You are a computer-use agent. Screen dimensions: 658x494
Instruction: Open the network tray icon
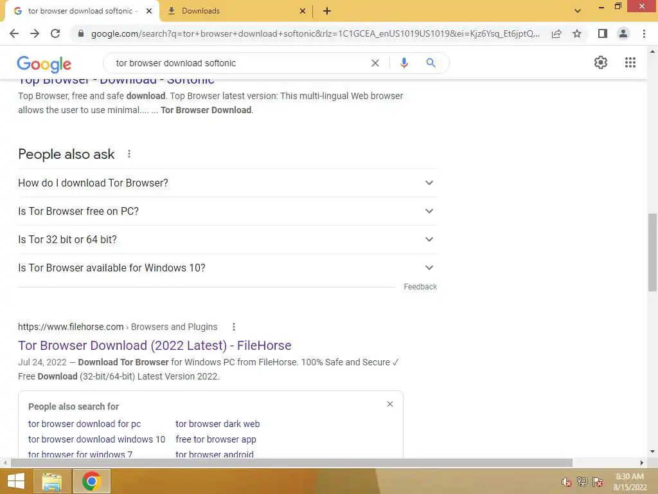point(582,482)
